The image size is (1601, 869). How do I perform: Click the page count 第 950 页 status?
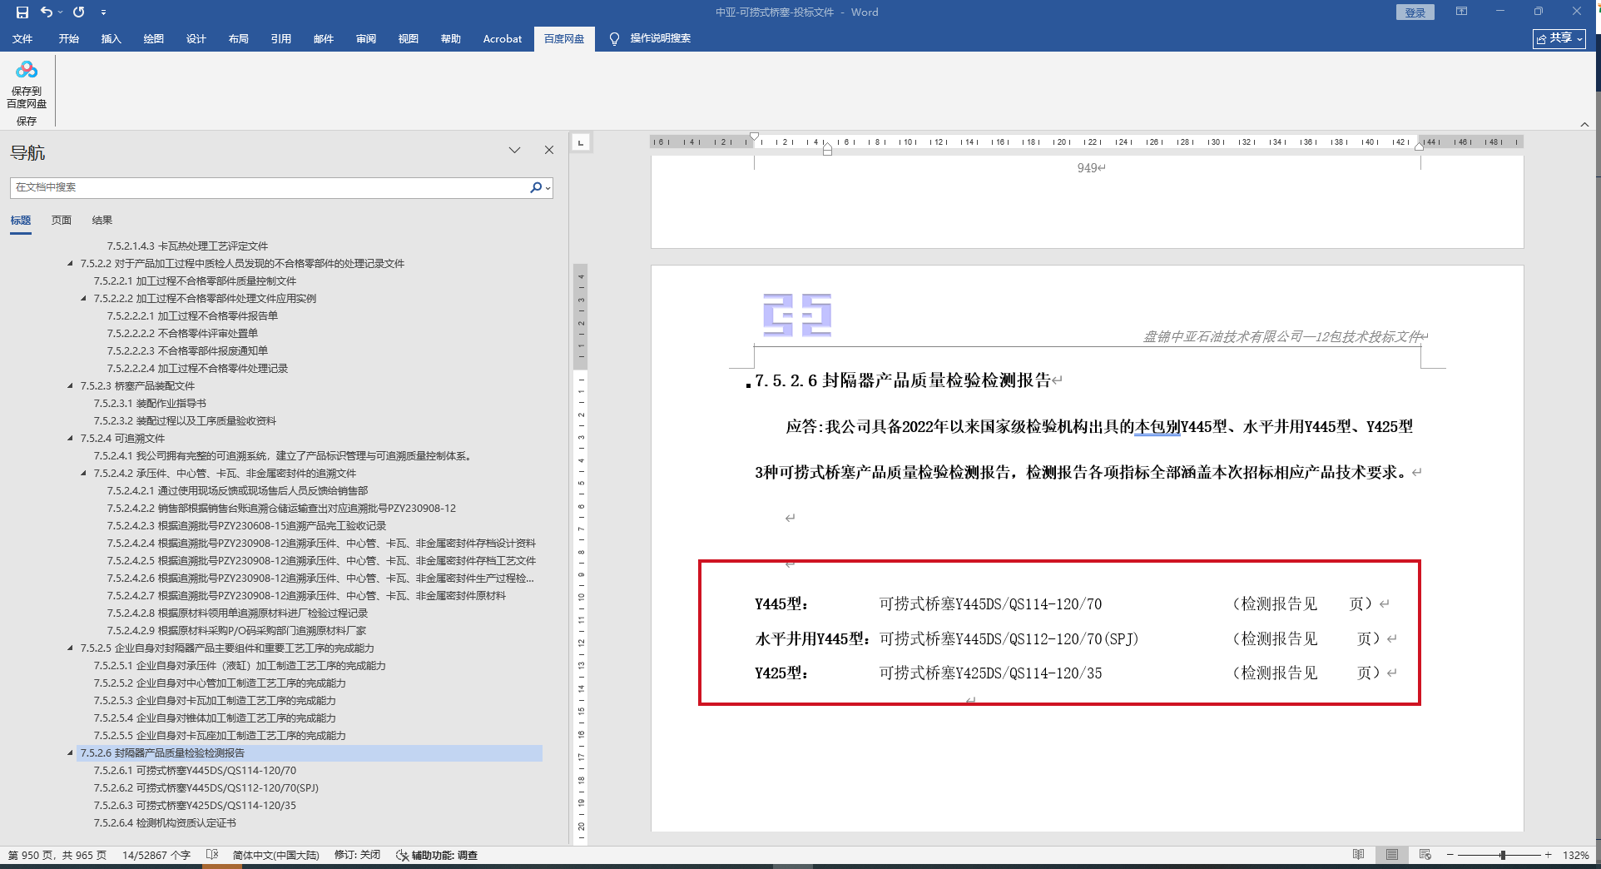pos(57,856)
